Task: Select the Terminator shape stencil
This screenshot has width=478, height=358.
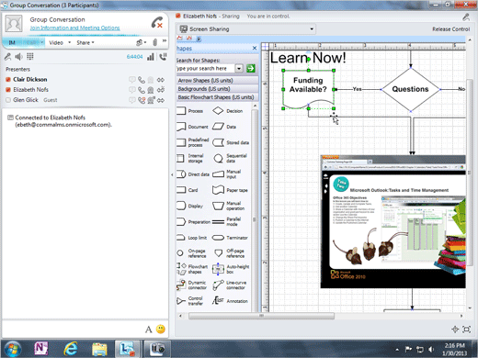Action: click(230, 238)
